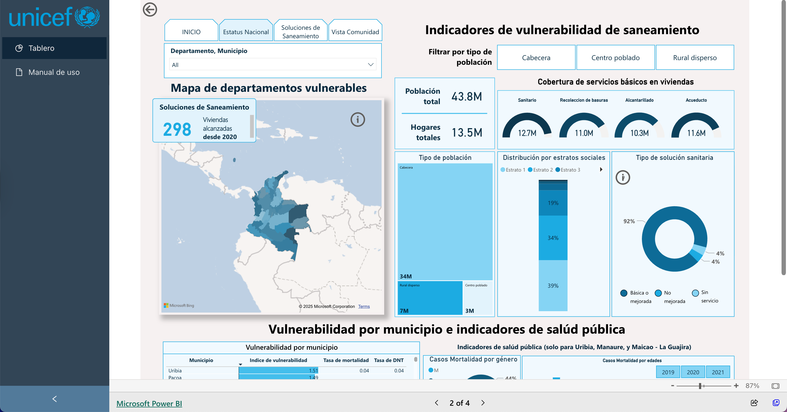Expand estratos legend with right arrow
This screenshot has height=412, width=787.
[601, 169]
